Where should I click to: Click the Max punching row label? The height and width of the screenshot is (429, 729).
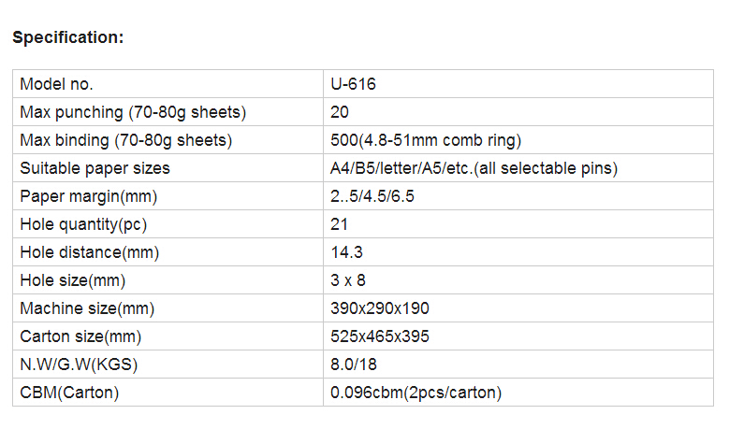(133, 112)
